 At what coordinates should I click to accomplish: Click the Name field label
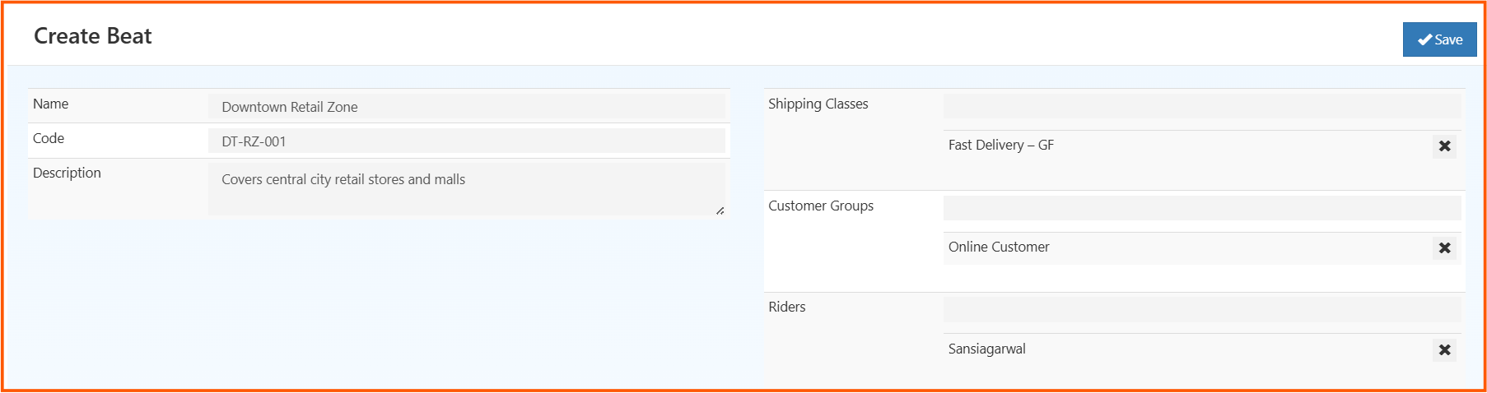(50, 104)
